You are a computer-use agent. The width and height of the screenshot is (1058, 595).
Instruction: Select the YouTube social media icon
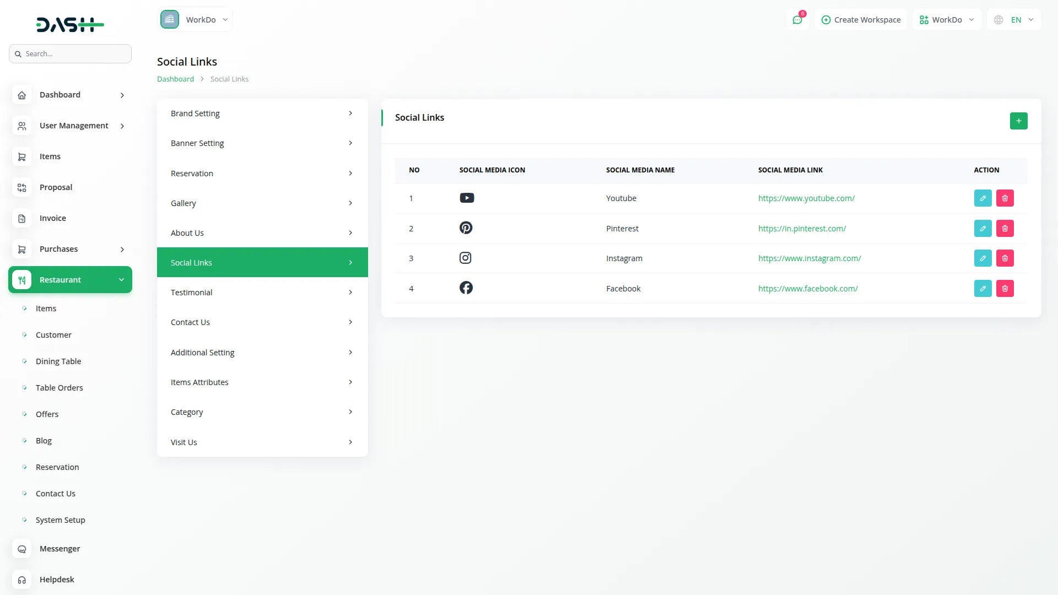click(x=467, y=198)
